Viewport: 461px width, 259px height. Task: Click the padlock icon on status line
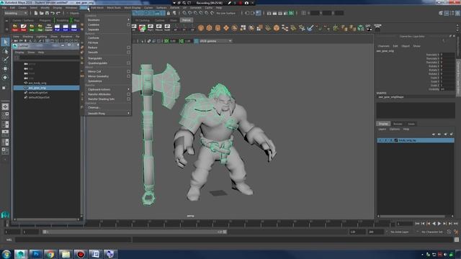[169, 13]
